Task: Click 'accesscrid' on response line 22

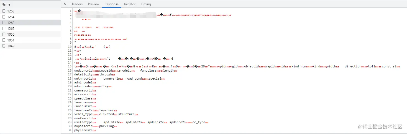Action: (x=83, y=94)
